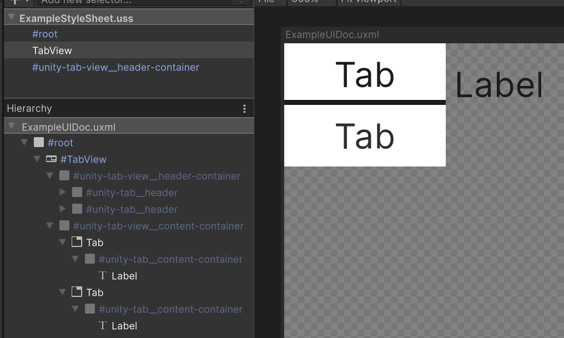This screenshot has height=338, width=564.
Task: Open the Hierarchy panel options kebab menu
Action: (245, 108)
